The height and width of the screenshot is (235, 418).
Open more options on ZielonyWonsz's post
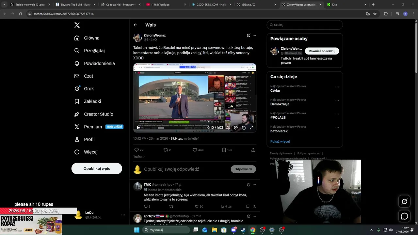pyautogui.click(x=254, y=35)
